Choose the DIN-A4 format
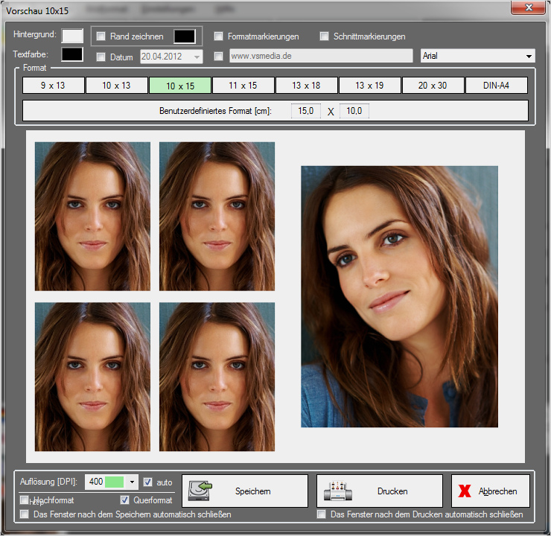 [x=497, y=86]
